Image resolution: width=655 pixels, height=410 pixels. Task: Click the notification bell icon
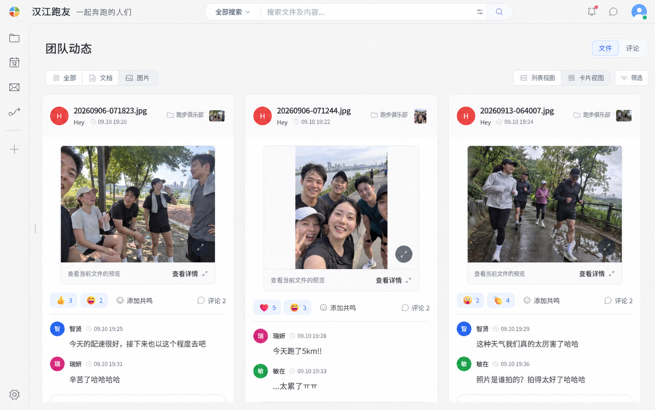coord(592,12)
